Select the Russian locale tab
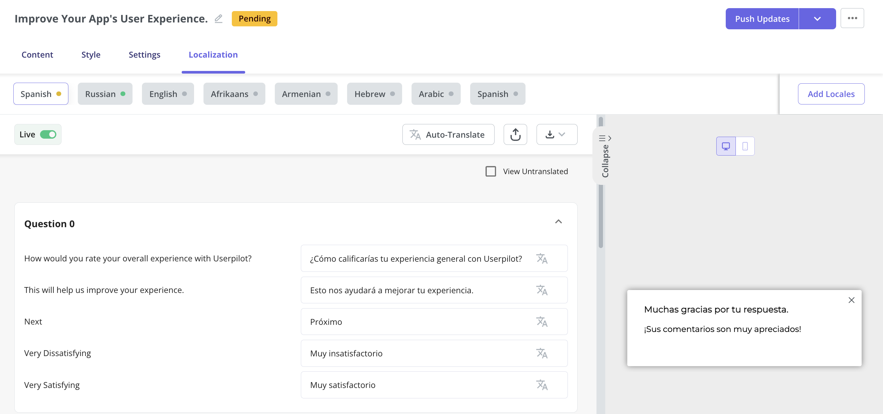Screen dimensions: 883x414 (x=105, y=94)
